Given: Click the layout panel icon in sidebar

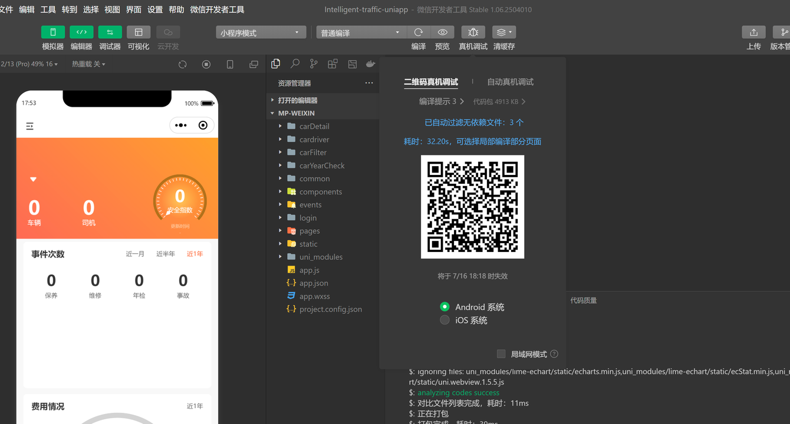Looking at the screenshot, I should pyautogui.click(x=352, y=64).
